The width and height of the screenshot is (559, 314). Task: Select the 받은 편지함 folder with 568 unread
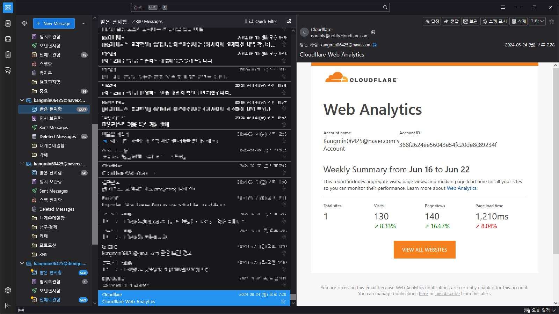[x=54, y=272]
